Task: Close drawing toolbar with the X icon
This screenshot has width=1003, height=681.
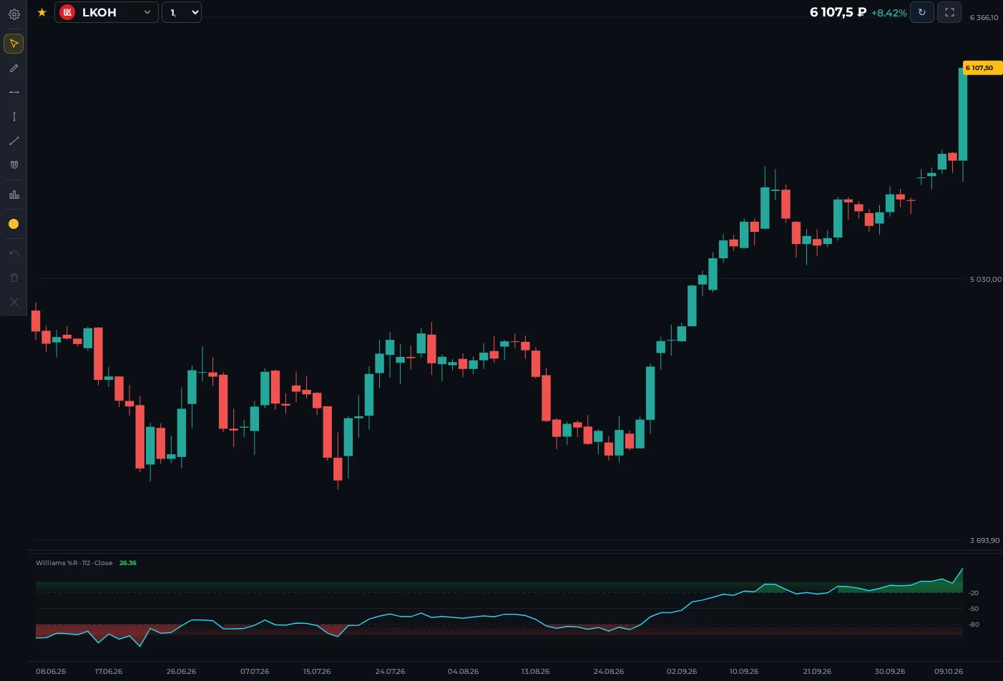Action: pos(14,302)
